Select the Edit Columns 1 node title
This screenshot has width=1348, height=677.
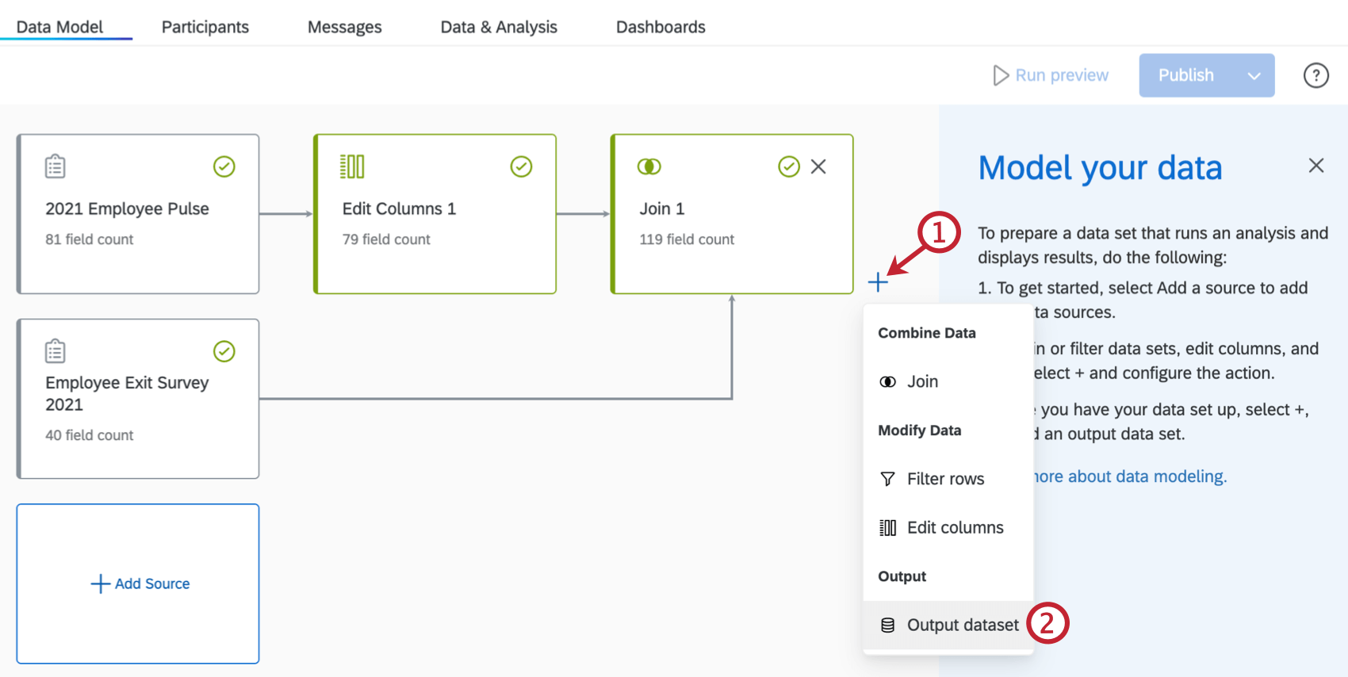tap(399, 208)
